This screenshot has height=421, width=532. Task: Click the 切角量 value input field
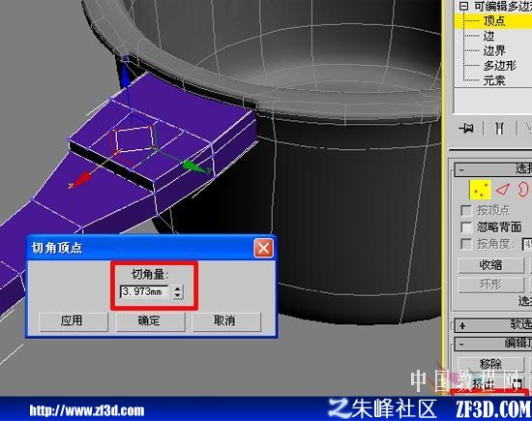coord(144,291)
